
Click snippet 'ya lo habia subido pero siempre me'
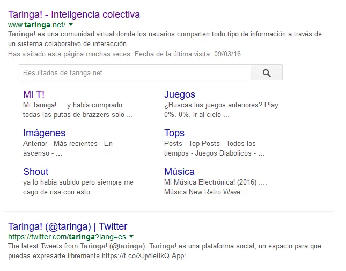78,182
